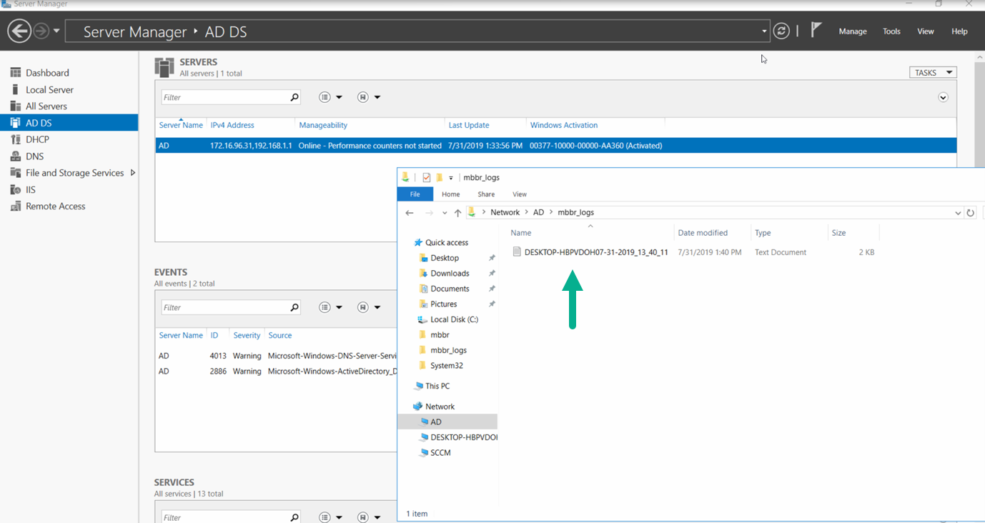Open Local Disk (C:) in Explorer

pos(454,319)
